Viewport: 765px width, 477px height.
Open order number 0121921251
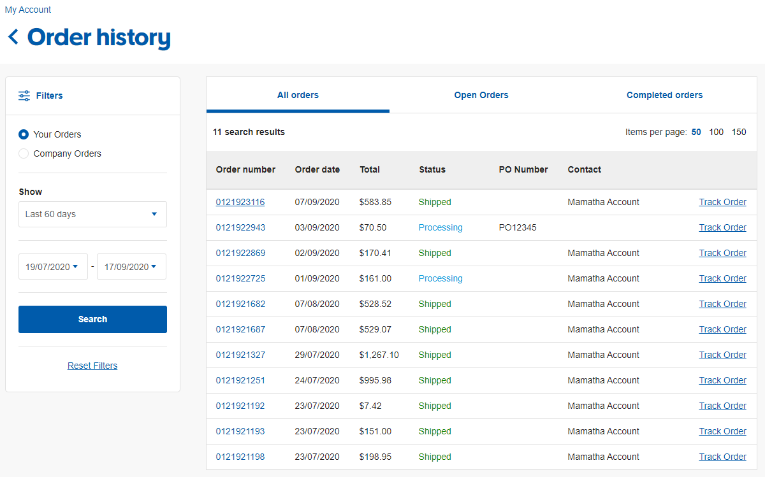tap(240, 380)
